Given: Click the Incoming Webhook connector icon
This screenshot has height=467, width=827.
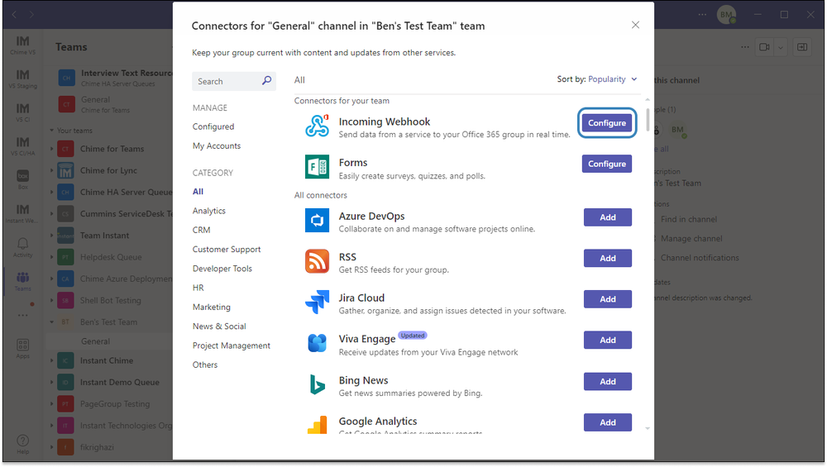Looking at the screenshot, I should pos(317,126).
